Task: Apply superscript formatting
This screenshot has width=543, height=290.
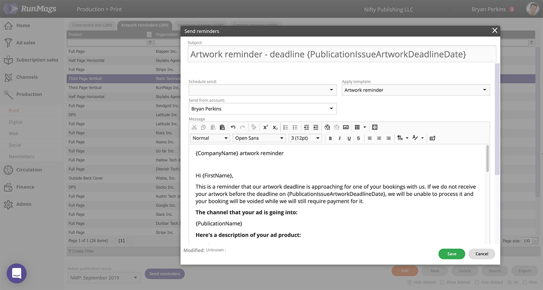Action: click(x=266, y=127)
